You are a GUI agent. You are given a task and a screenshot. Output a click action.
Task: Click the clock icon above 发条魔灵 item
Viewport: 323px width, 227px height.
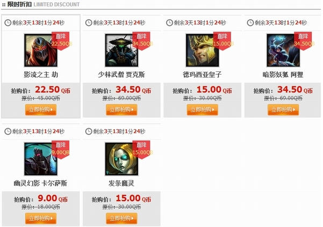89,131
